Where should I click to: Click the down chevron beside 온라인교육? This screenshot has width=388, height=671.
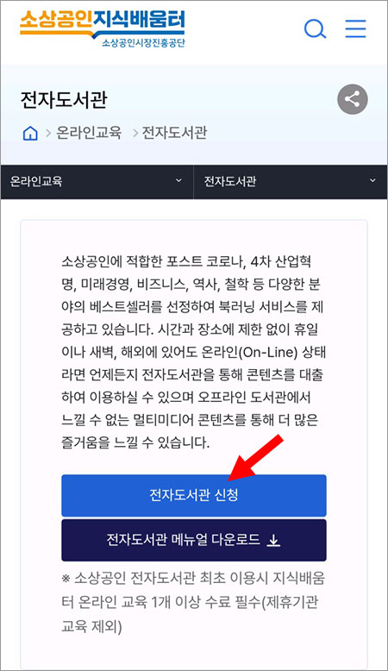(178, 180)
